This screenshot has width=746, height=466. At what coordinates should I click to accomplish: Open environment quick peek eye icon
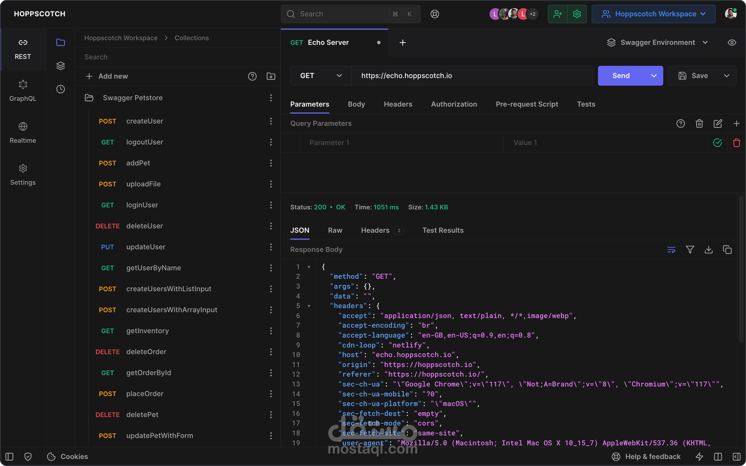tap(732, 43)
